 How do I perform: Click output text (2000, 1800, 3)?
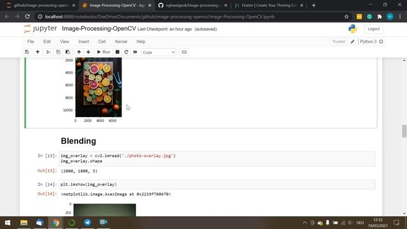(x=79, y=171)
